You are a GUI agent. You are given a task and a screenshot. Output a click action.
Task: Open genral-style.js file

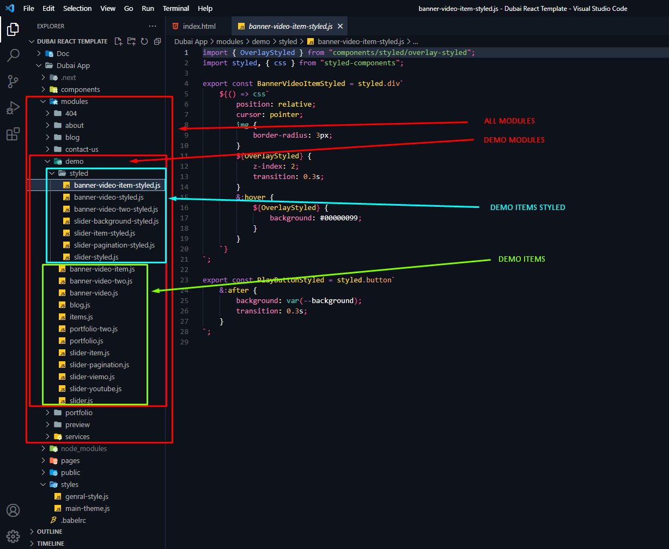pyautogui.click(x=87, y=496)
